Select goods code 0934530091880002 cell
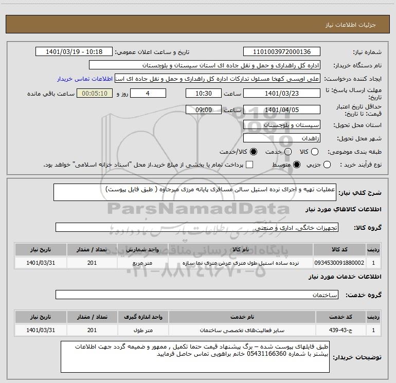Screen dimensions: 396x383 click(x=339, y=263)
